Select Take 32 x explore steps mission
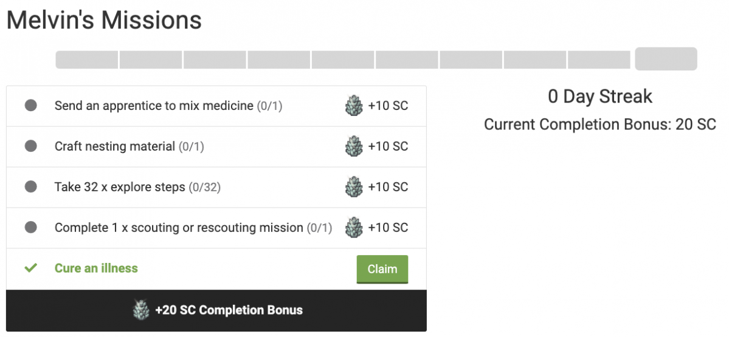Screen dimensions: 729x337 pos(120,187)
